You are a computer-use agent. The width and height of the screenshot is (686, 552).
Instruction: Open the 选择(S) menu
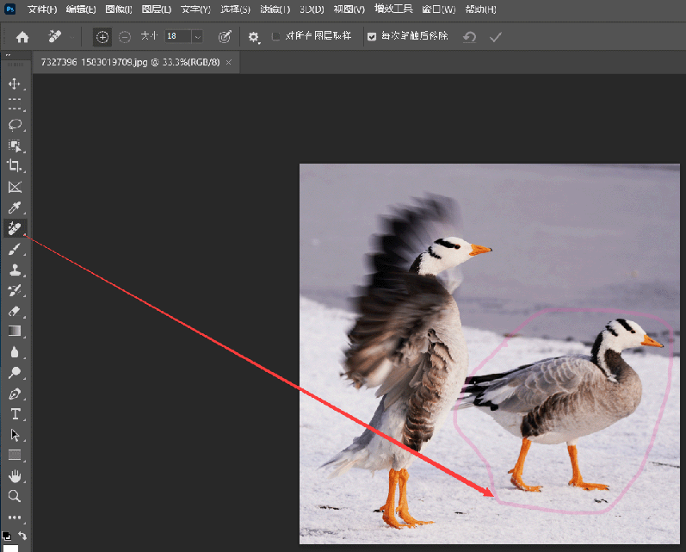click(x=235, y=9)
